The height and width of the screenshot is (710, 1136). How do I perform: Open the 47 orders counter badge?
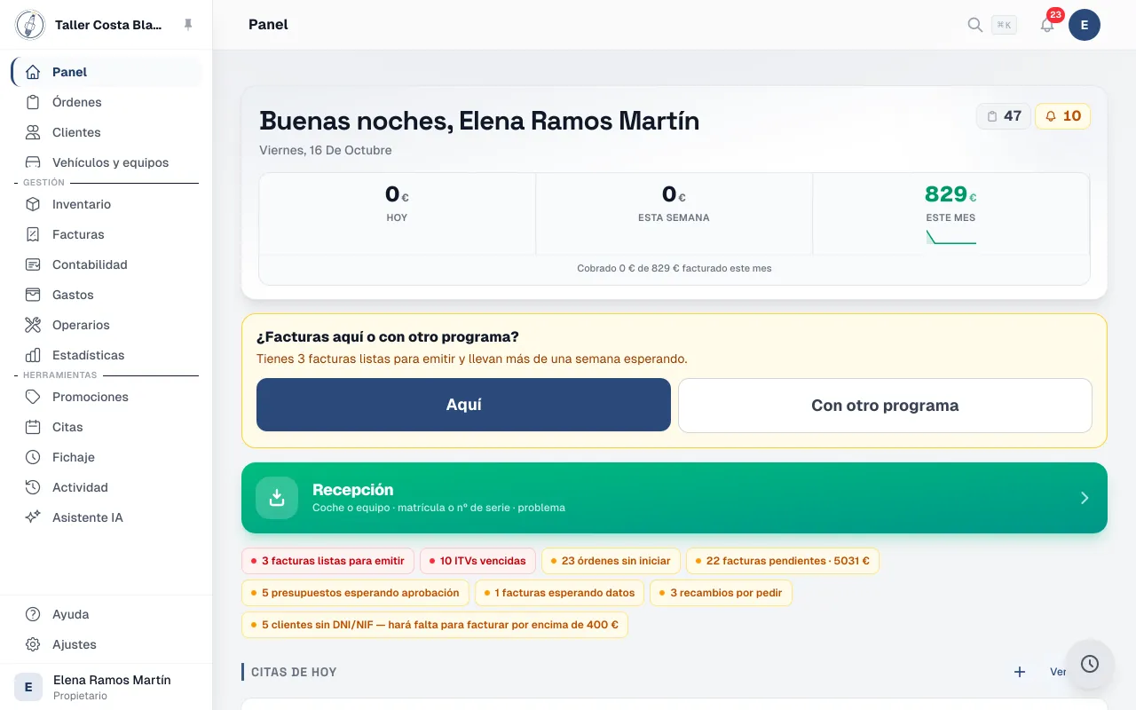click(1004, 116)
